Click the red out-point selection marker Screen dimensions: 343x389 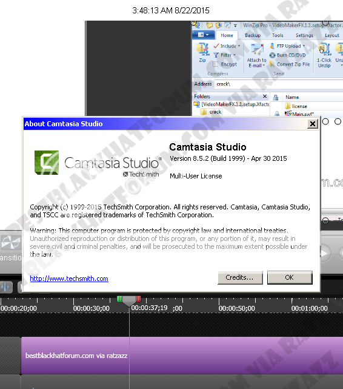(x=138, y=299)
